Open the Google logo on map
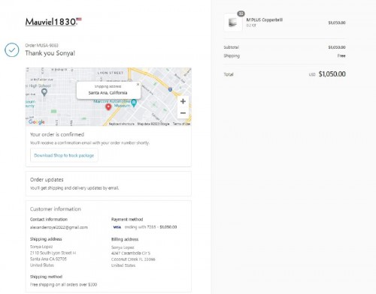Image resolution: width=376 pixels, height=294 pixels. 37,121
